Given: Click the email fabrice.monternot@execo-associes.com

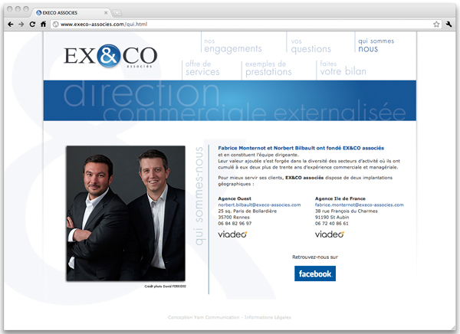Looking at the screenshot, I should (x=359, y=205).
